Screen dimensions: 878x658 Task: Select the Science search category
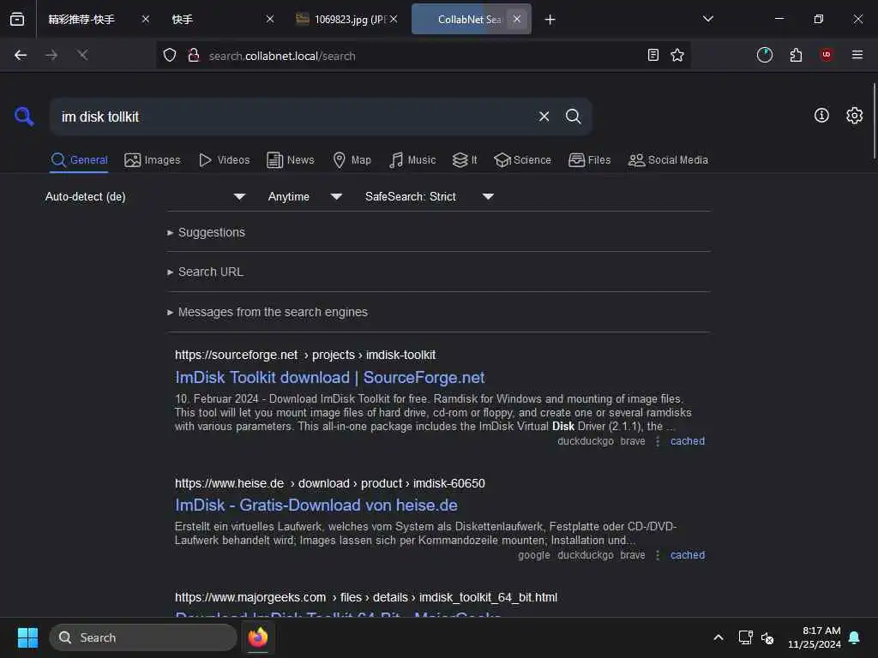click(522, 160)
